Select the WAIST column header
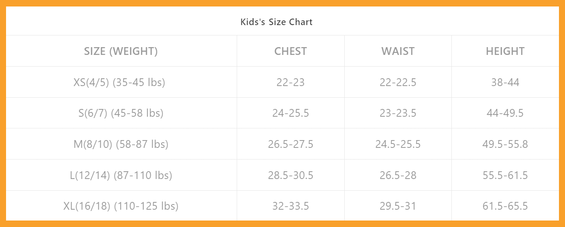 pos(398,51)
